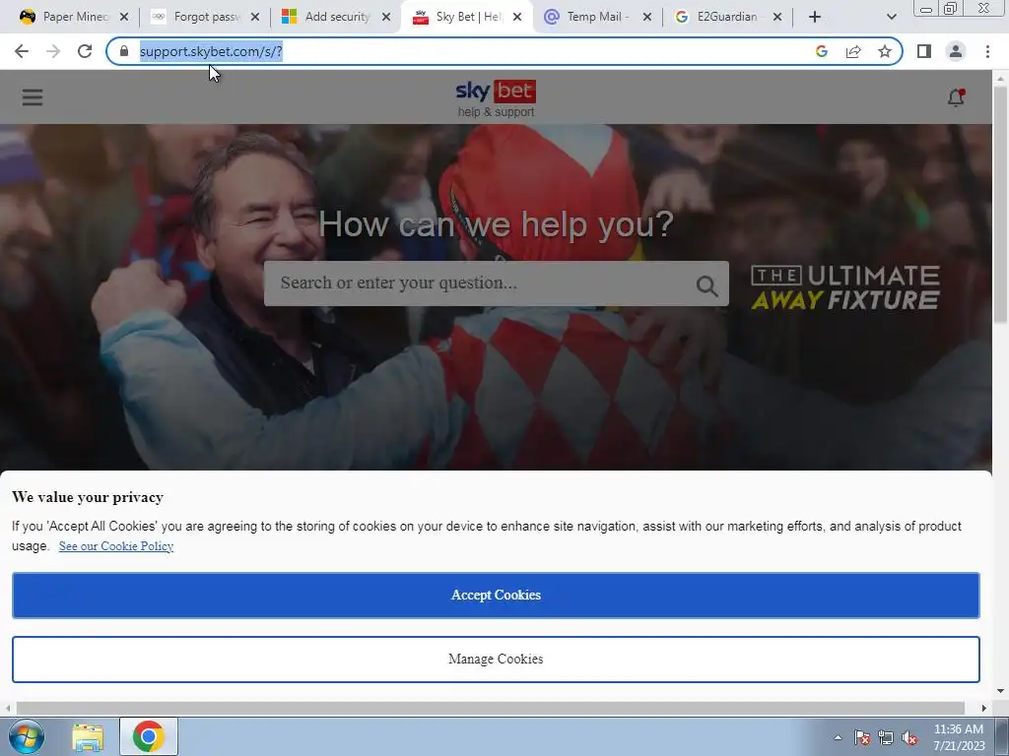The height and width of the screenshot is (756, 1009).
Task: View site information lock icon
Action: (x=124, y=51)
